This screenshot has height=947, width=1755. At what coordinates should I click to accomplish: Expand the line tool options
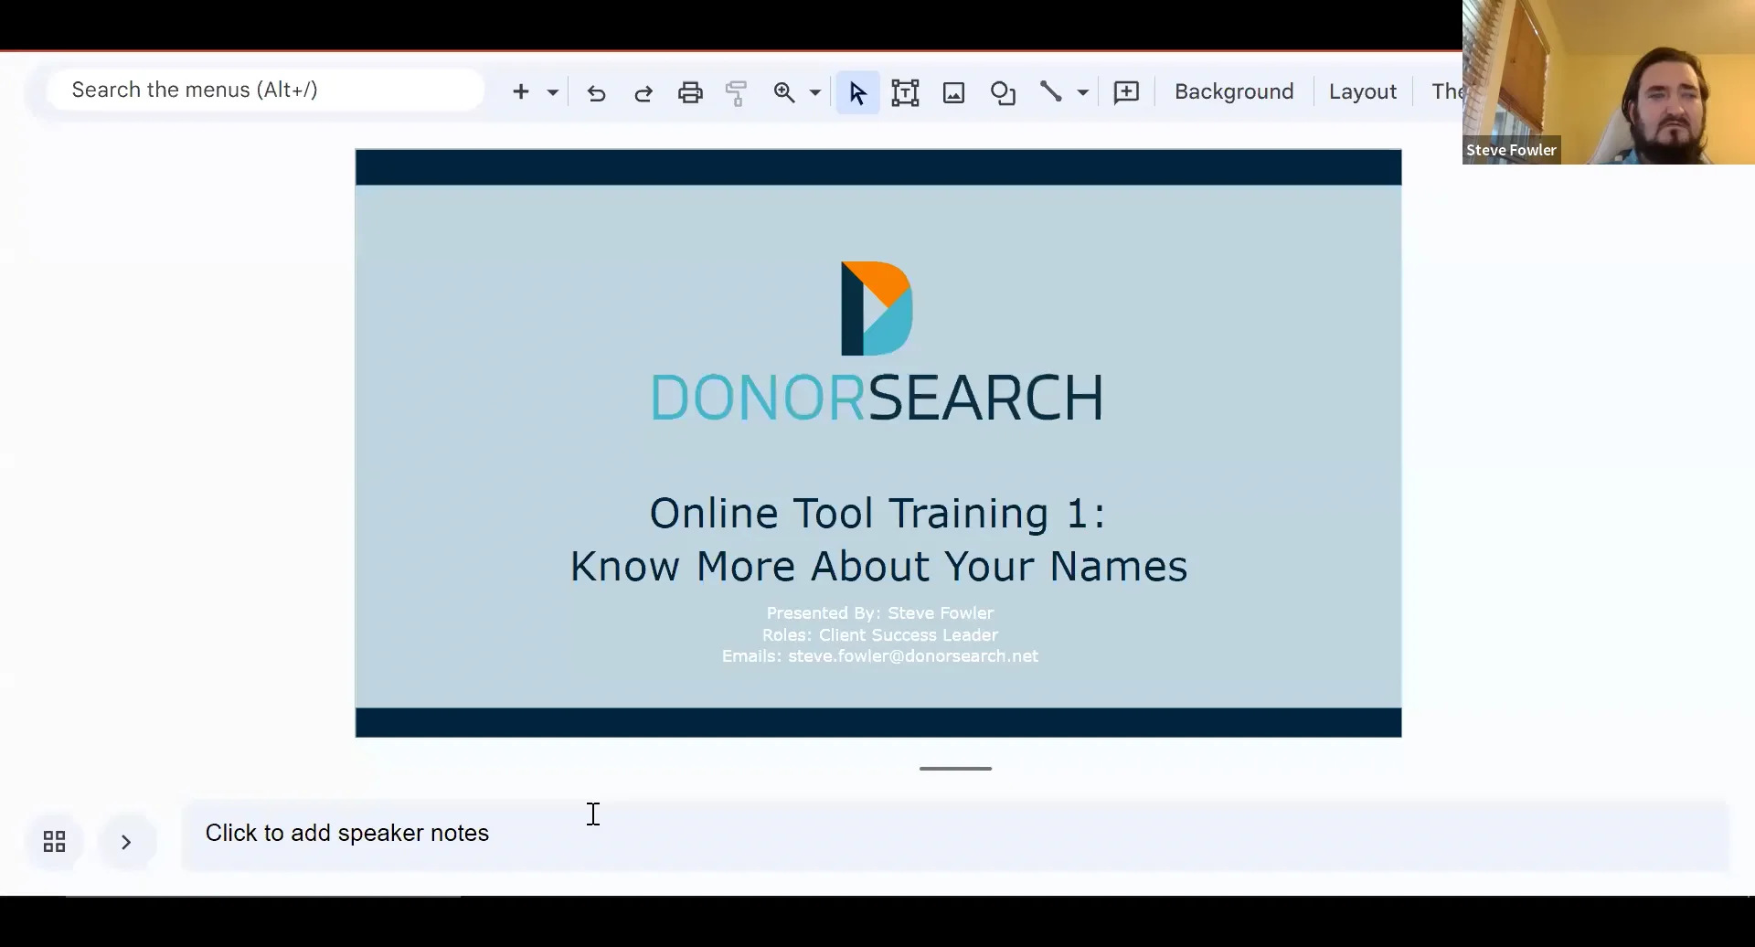coord(1080,92)
